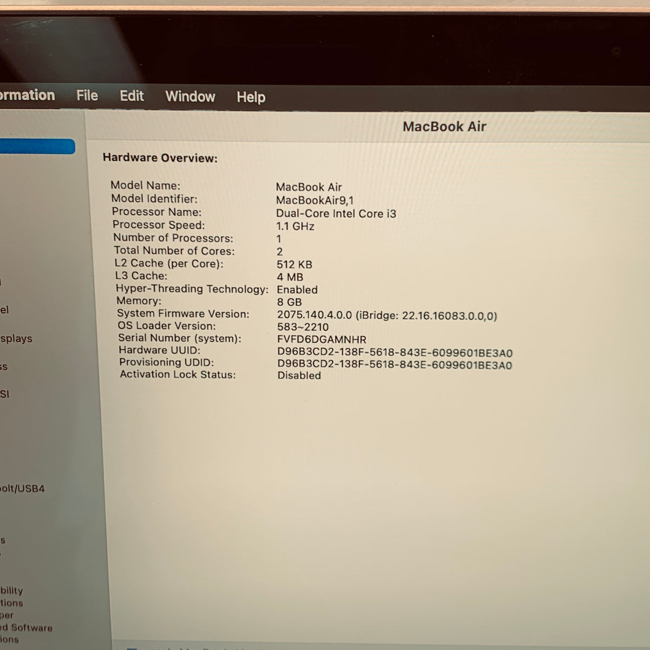Image resolution: width=650 pixels, height=650 pixels.
Task: Click the Hardware UUID value
Action: [x=395, y=353]
